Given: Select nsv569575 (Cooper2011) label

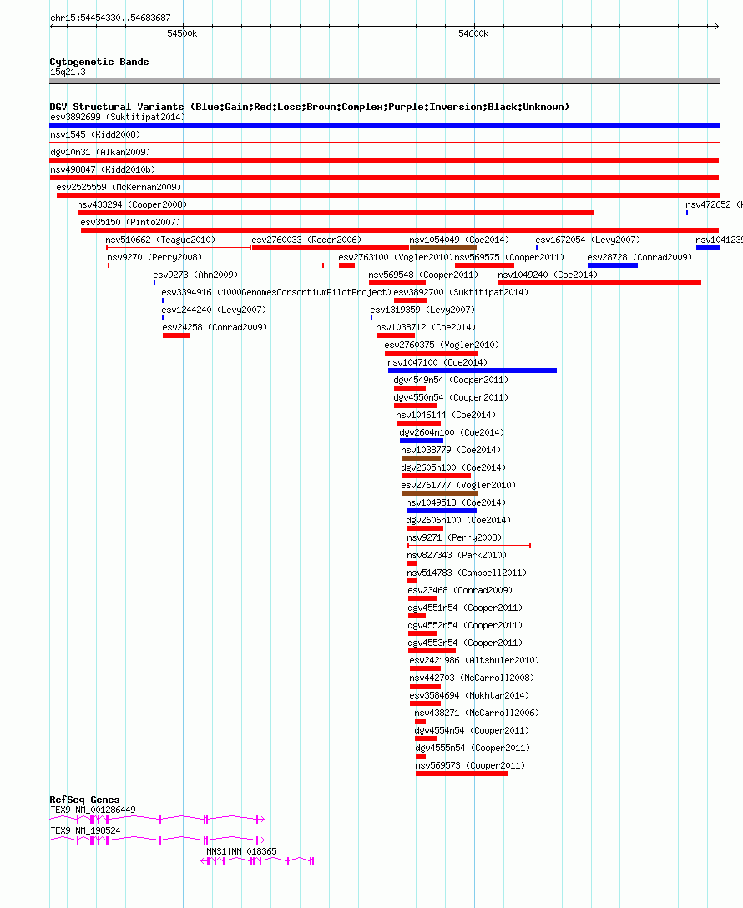Looking at the screenshot, I should 509,257.
